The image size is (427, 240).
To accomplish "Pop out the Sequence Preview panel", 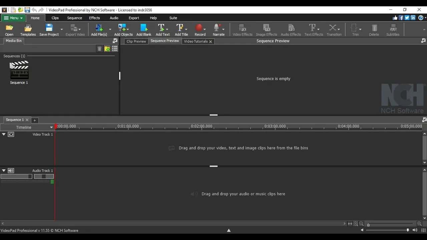I will 423,41.
